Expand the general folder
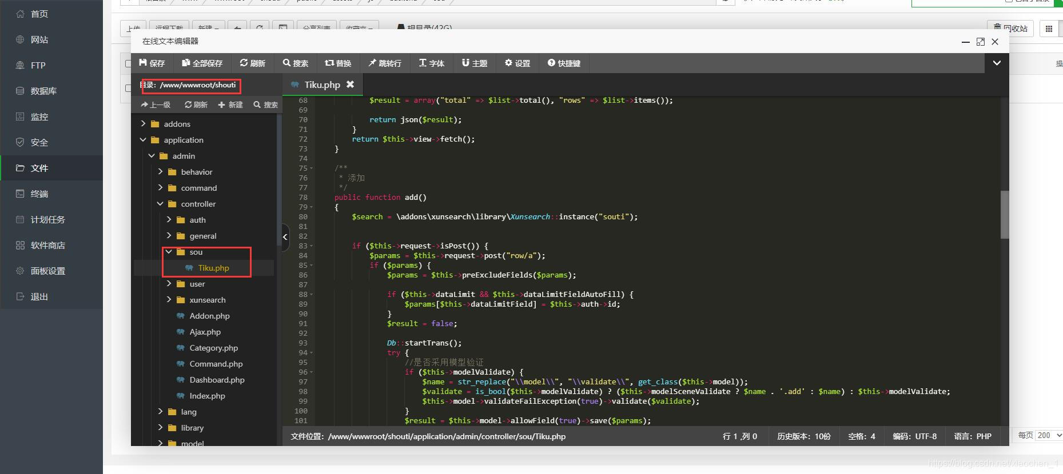The image size is (1063, 474). (x=169, y=236)
